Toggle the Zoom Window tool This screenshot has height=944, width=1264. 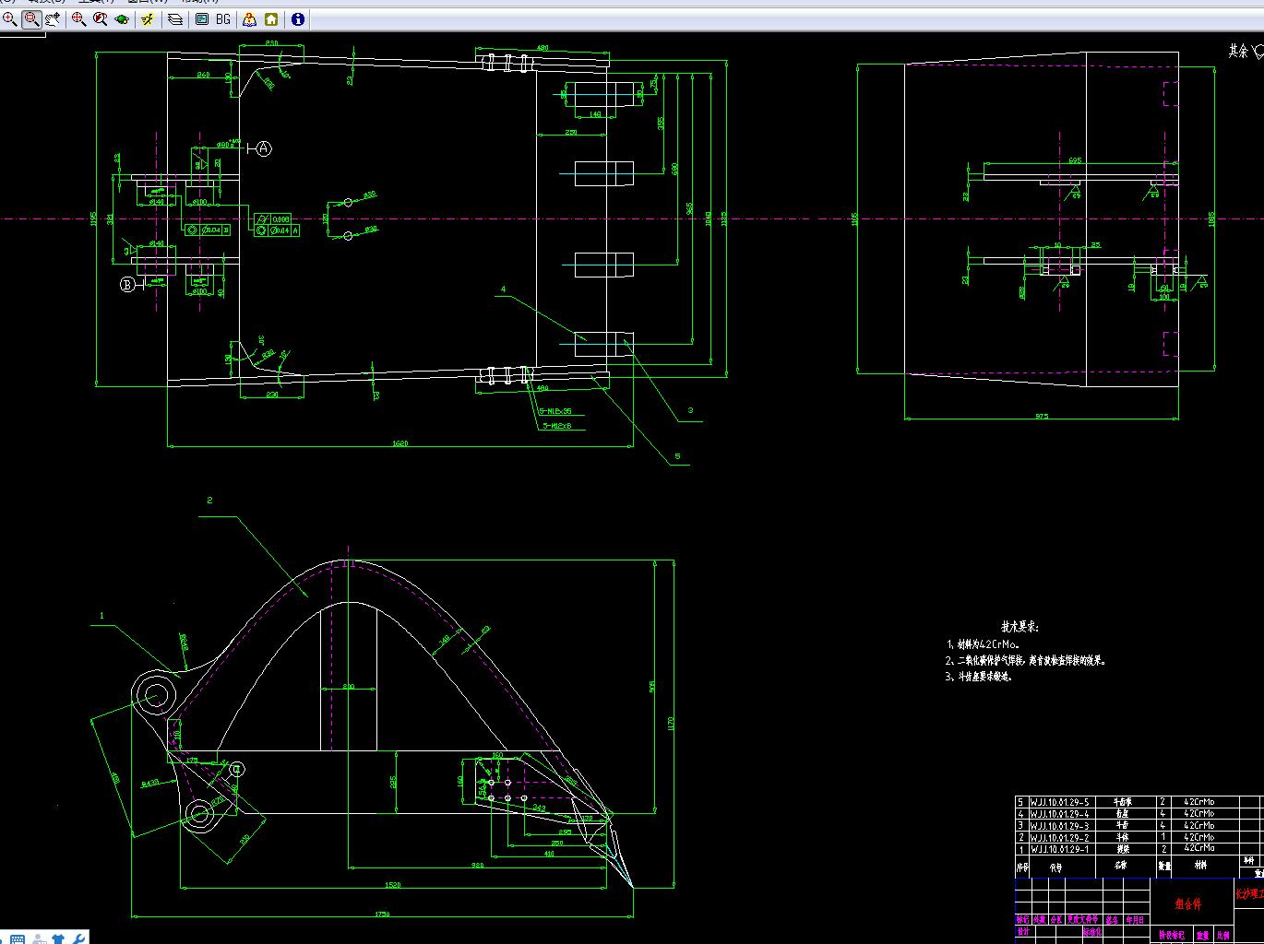click(31, 19)
